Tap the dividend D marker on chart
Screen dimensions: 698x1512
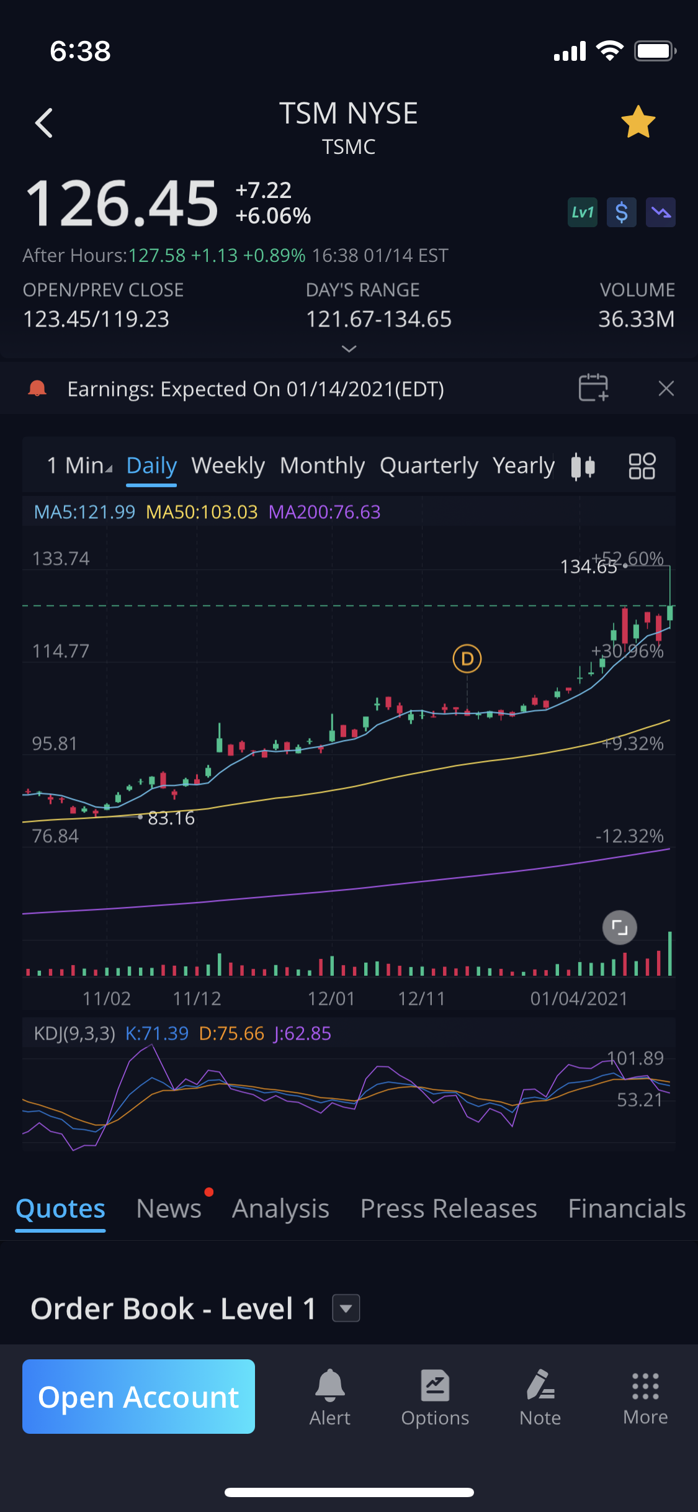tap(467, 659)
